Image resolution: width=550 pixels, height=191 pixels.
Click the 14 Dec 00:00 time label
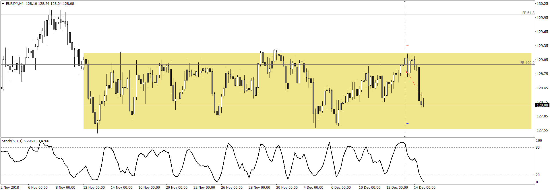[425, 188]
